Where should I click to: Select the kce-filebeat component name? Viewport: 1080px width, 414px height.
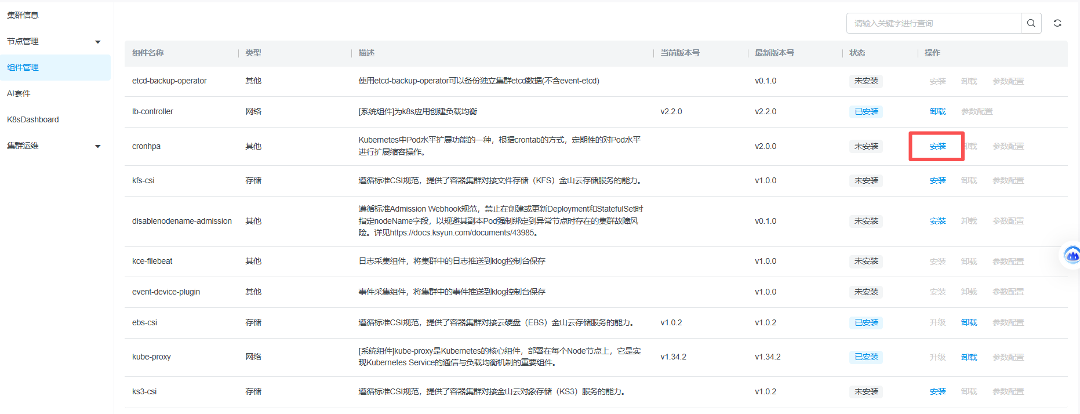click(x=152, y=261)
